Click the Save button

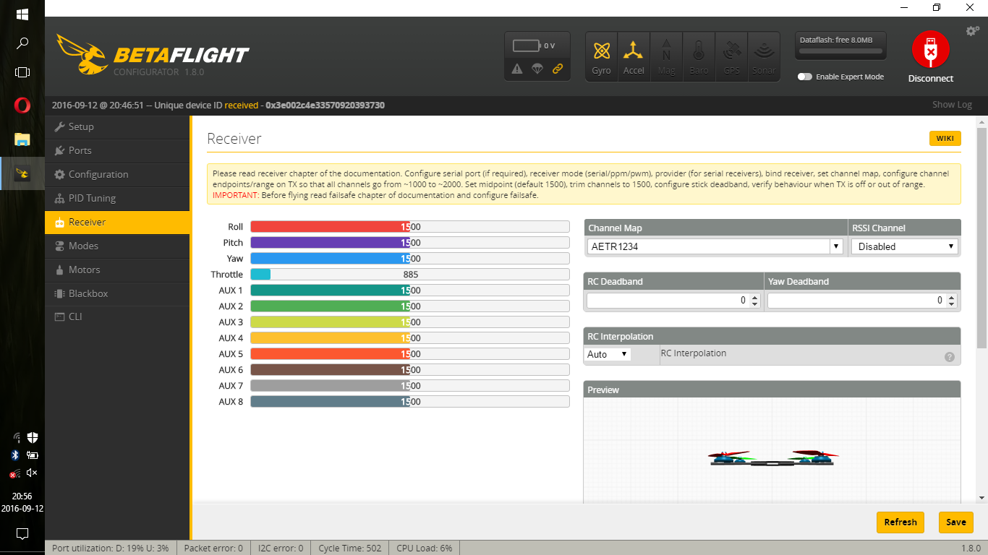pyautogui.click(x=955, y=522)
